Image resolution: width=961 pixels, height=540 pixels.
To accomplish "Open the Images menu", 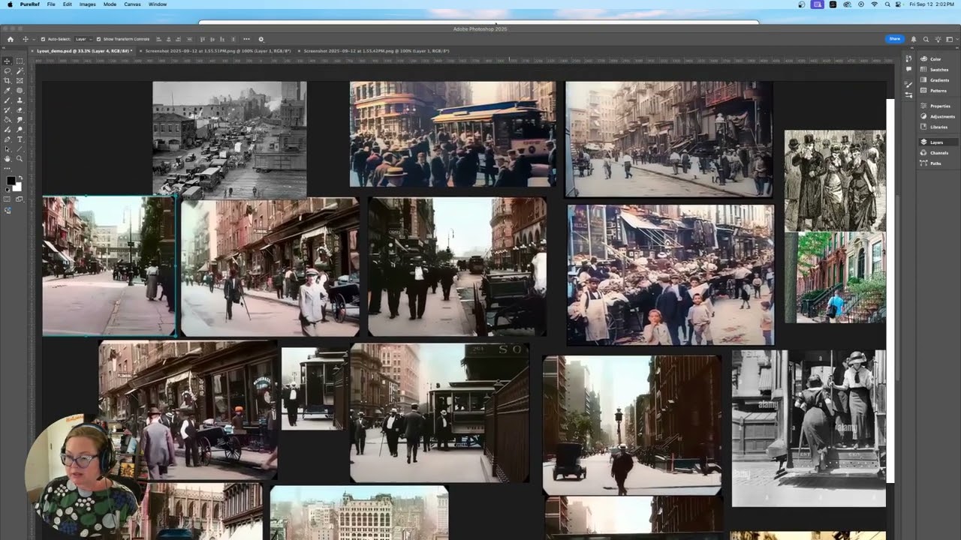I will point(88,4).
